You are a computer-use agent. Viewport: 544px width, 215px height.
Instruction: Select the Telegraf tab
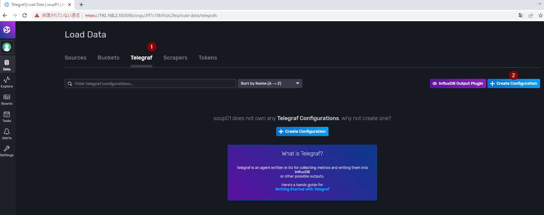click(141, 58)
